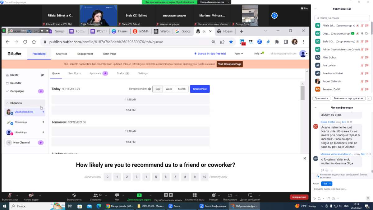Open Sent Posts tab
Viewport: 373px width, 210px height.
click(74, 73)
